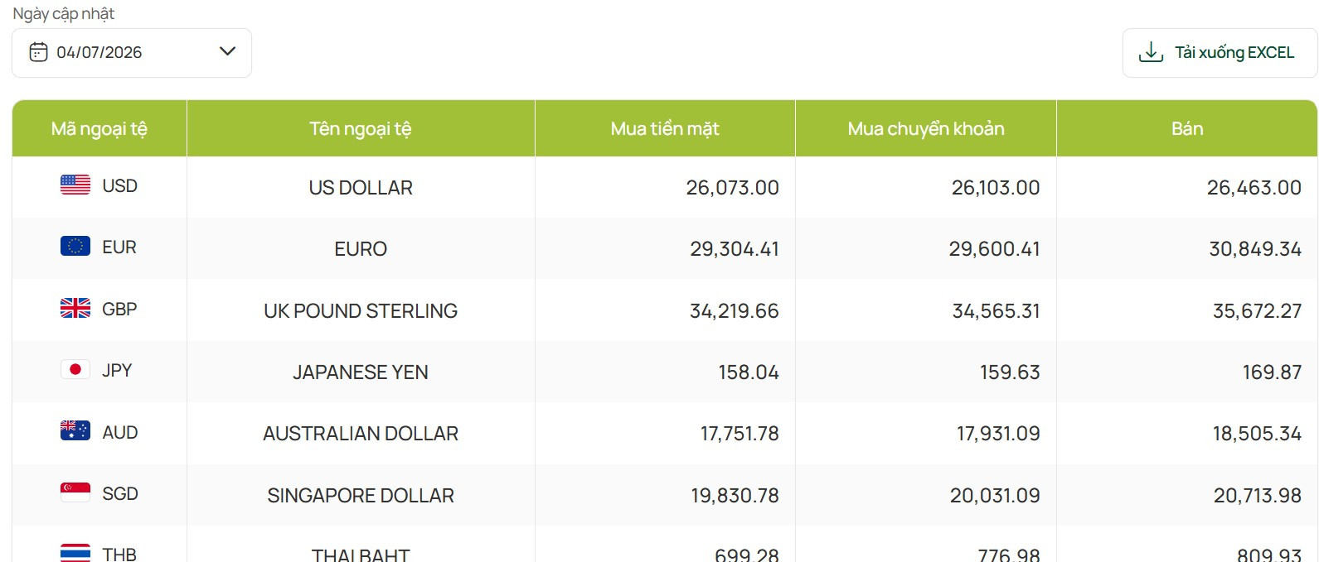Select the JAPANESE YEN row name

pyautogui.click(x=361, y=372)
